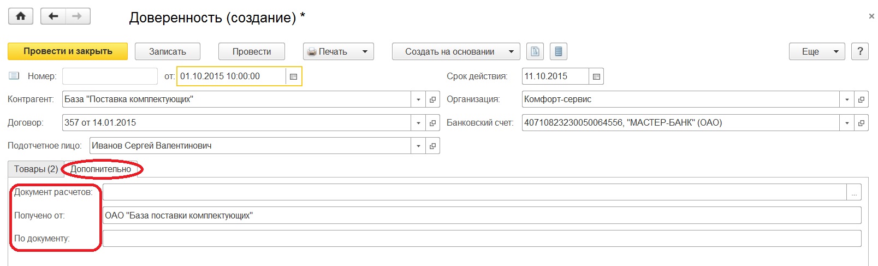Switch to the Товары (2) tab
Screen dimensions: 878x266
click(x=35, y=169)
